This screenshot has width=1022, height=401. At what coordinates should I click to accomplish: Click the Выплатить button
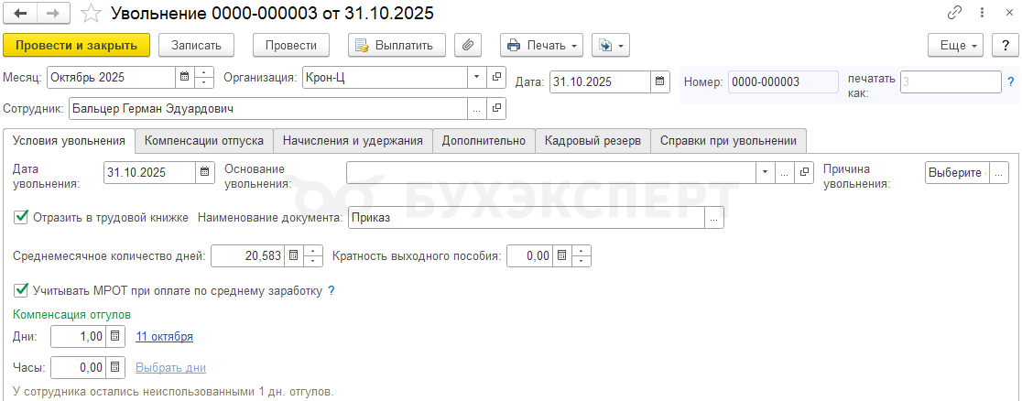tap(397, 46)
